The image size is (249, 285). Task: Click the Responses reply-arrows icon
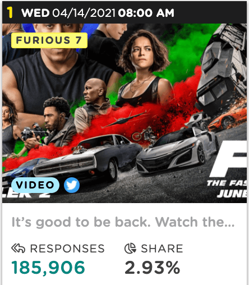(18, 249)
